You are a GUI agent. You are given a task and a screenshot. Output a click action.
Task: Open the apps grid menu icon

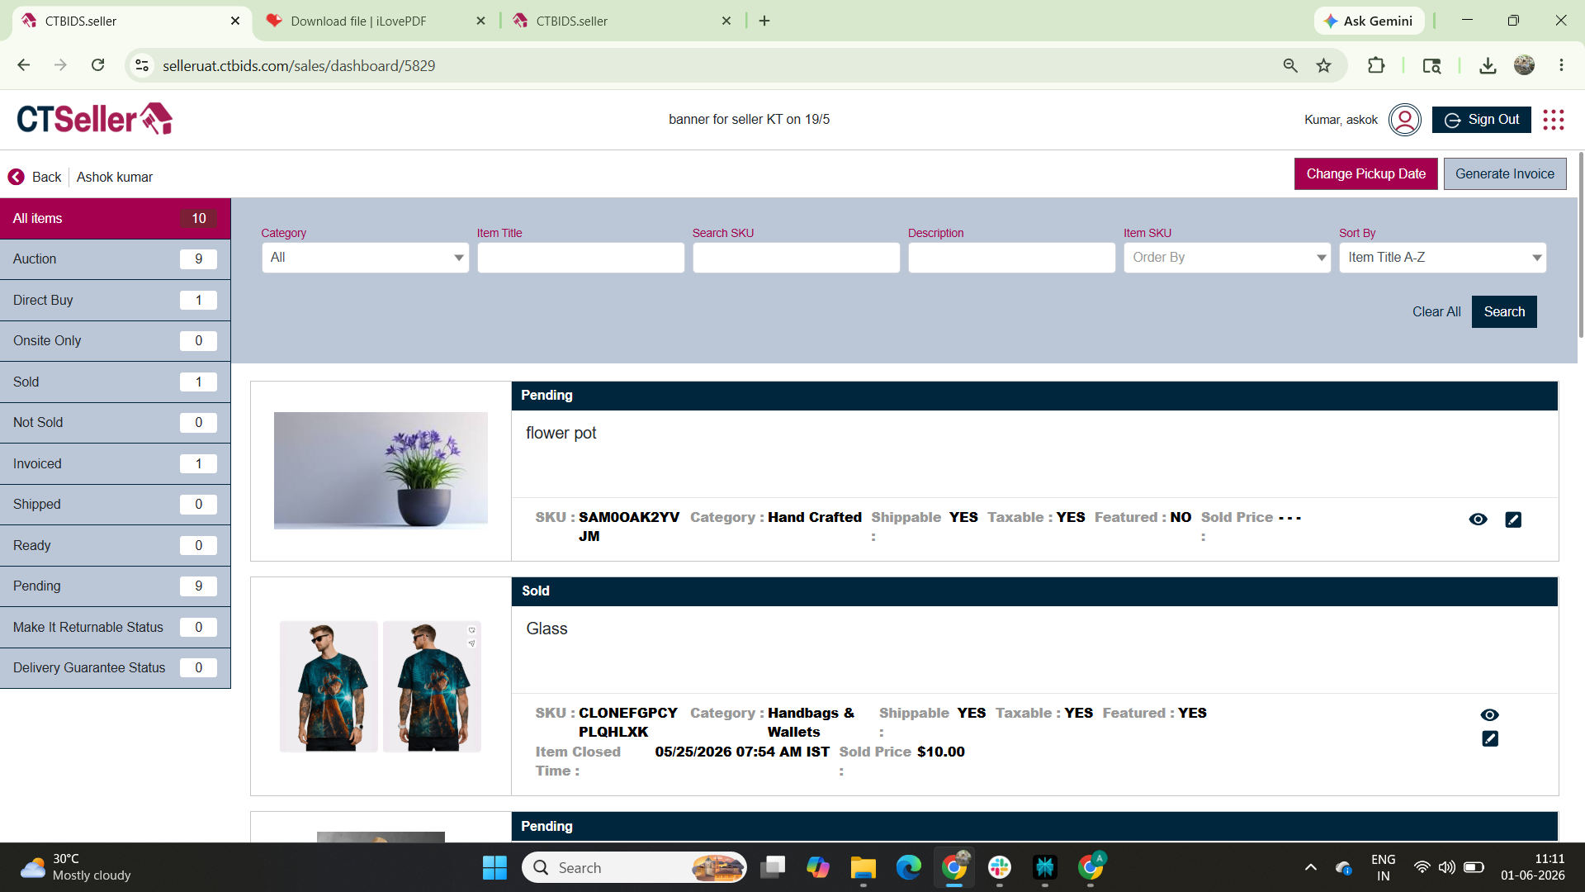coord(1554,120)
